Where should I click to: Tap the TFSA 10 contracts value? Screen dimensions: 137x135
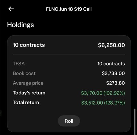(x=111, y=64)
